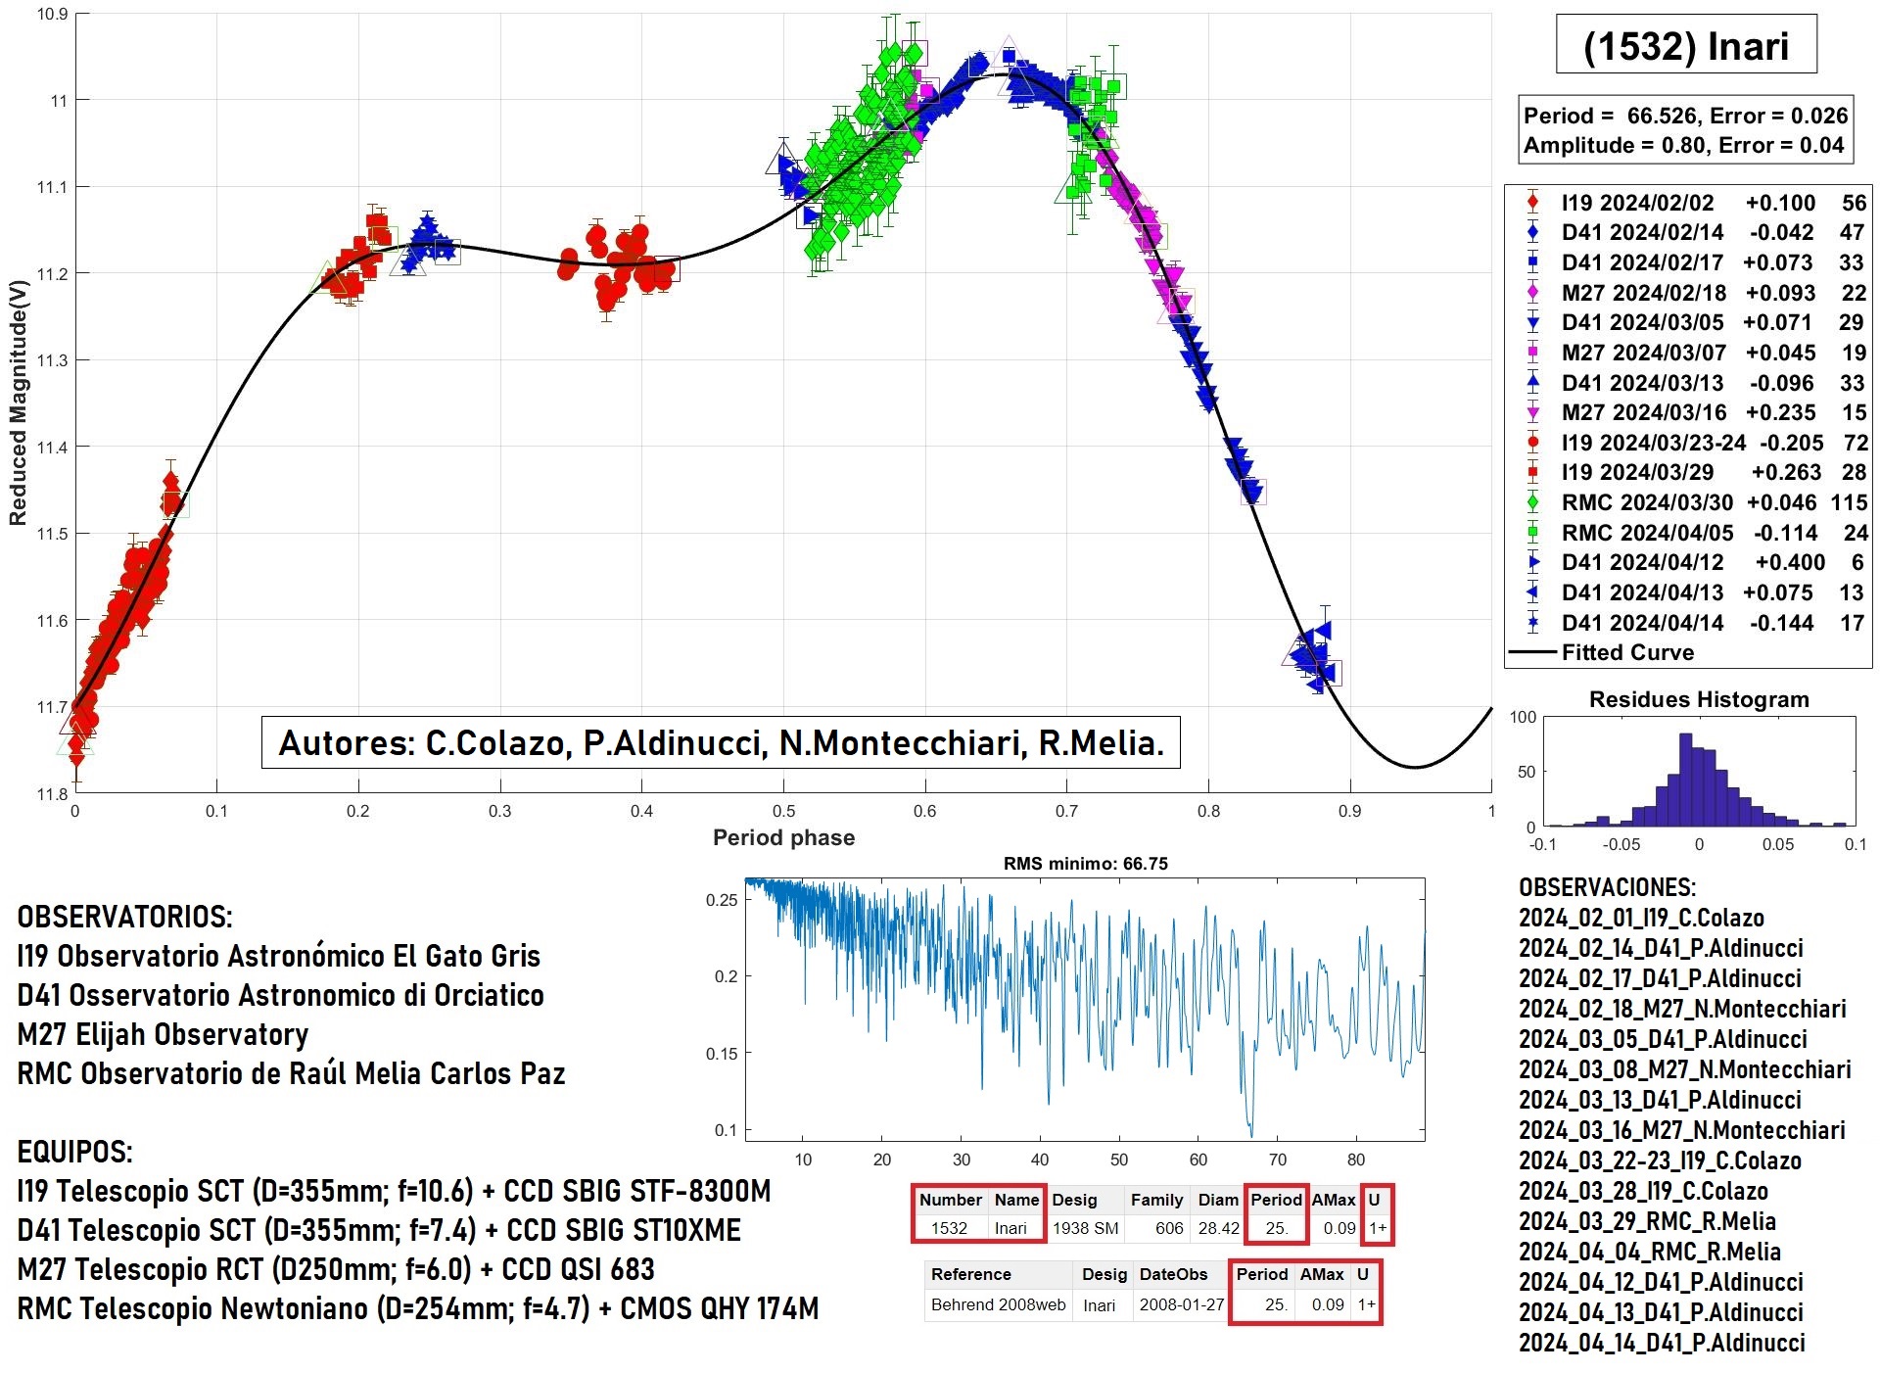
Task: Click observation 2024_04_14_D41_P.Aldinucci
Action: (1662, 1343)
